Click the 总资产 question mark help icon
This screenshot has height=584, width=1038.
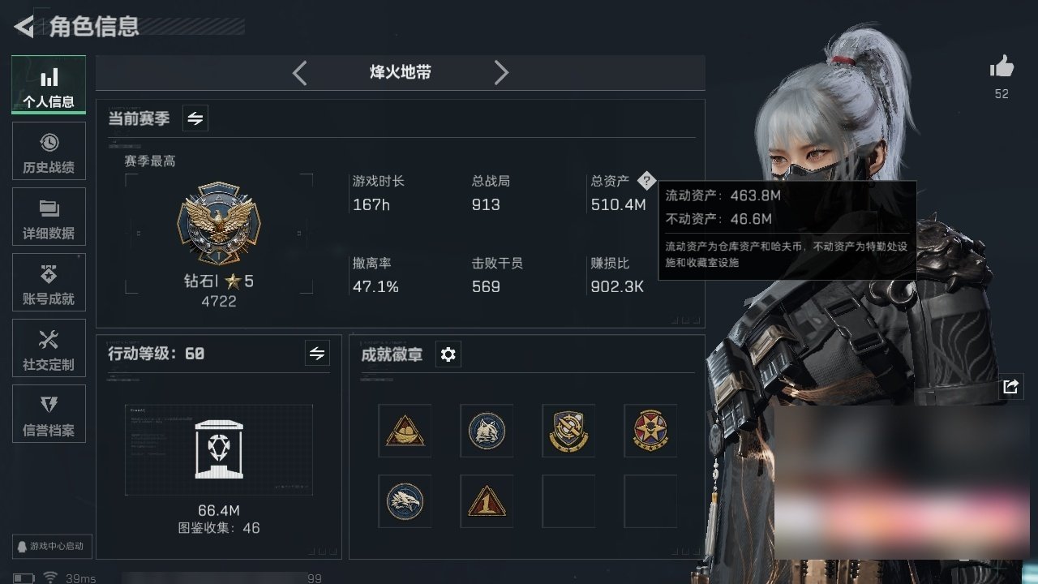click(646, 180)
